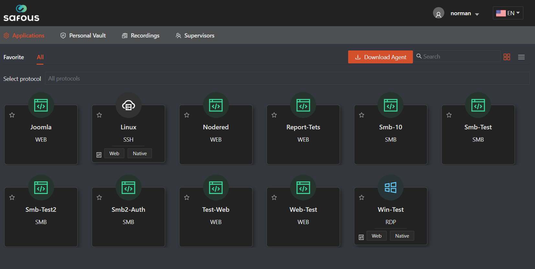Open the Joomla web application icon
The height and width of the screenshot is (269, 535).
[41, 105]
